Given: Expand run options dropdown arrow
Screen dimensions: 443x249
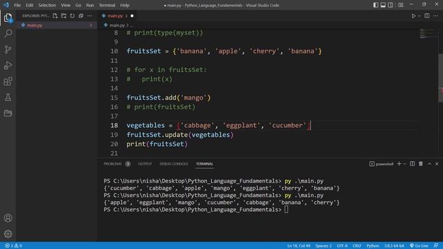Looking at the screenshot, I should point(419,16).
